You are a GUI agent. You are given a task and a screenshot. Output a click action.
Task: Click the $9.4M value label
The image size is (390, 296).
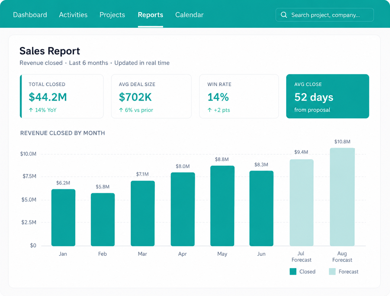[x=301, y=152]
